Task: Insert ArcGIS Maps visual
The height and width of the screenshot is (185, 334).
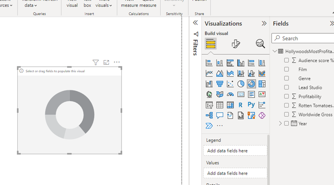Action: 251,115
